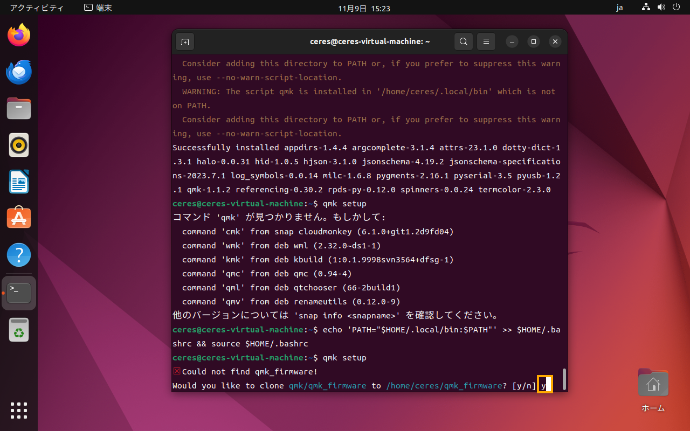Viewport: 690px width, 431px height.
Task: Click "command 'qmc' from deb qmc" line
Action: (267, 274)
